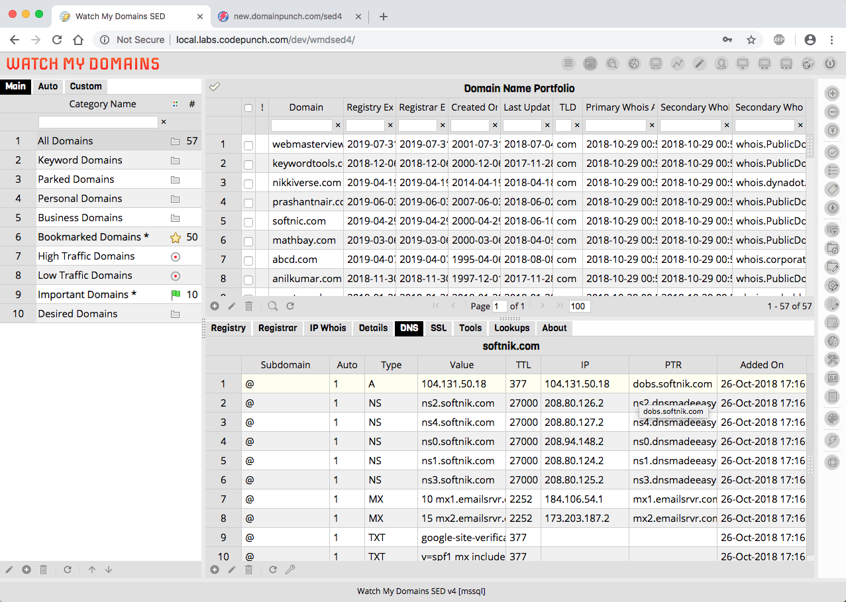Check the box for anilkumar.com row
846x602 pixels.
(x=248, y=279)
